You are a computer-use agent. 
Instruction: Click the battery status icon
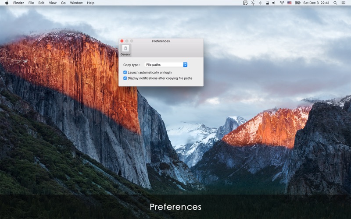click(298, 3)
